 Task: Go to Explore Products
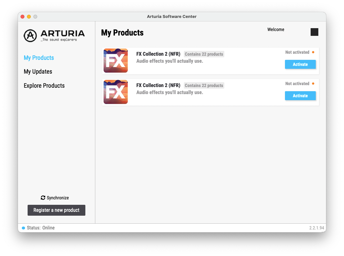(x=44, y=85)
